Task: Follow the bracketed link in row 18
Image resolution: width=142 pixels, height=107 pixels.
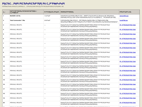Action: [128, 94]
